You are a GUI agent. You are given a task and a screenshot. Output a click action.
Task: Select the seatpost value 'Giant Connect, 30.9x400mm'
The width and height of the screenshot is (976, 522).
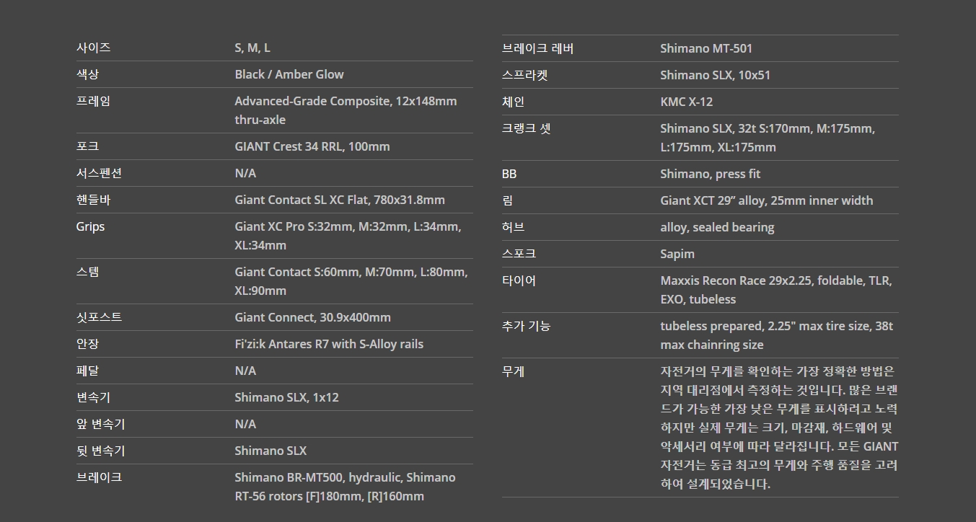pos(312,317)
